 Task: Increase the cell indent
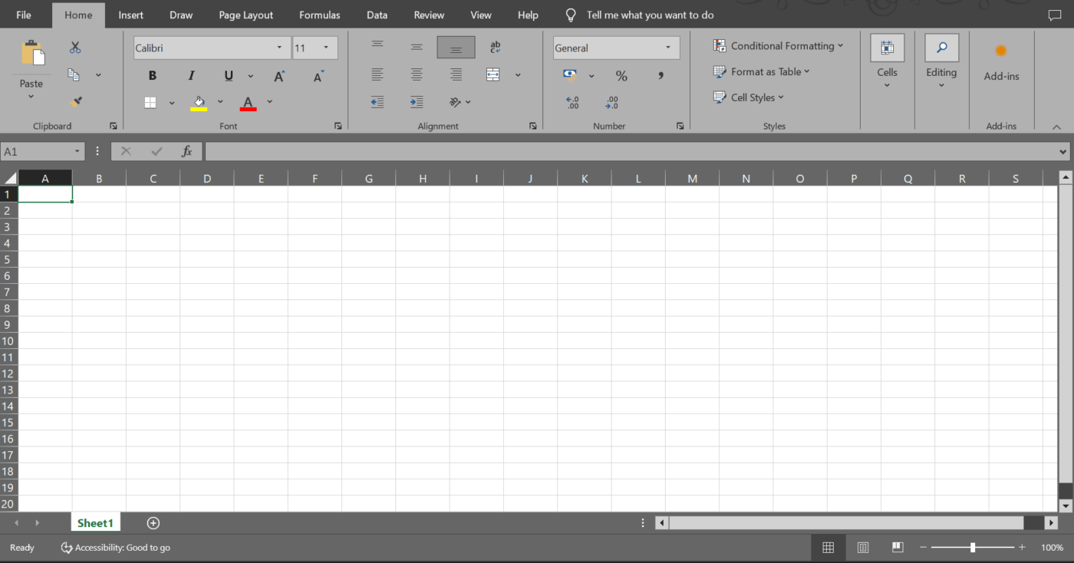coord(417,101)
